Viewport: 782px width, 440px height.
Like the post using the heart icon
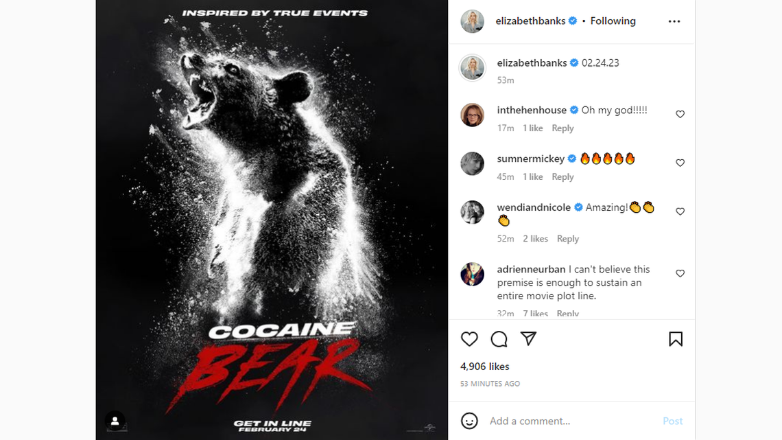click(x=469, y=338)
